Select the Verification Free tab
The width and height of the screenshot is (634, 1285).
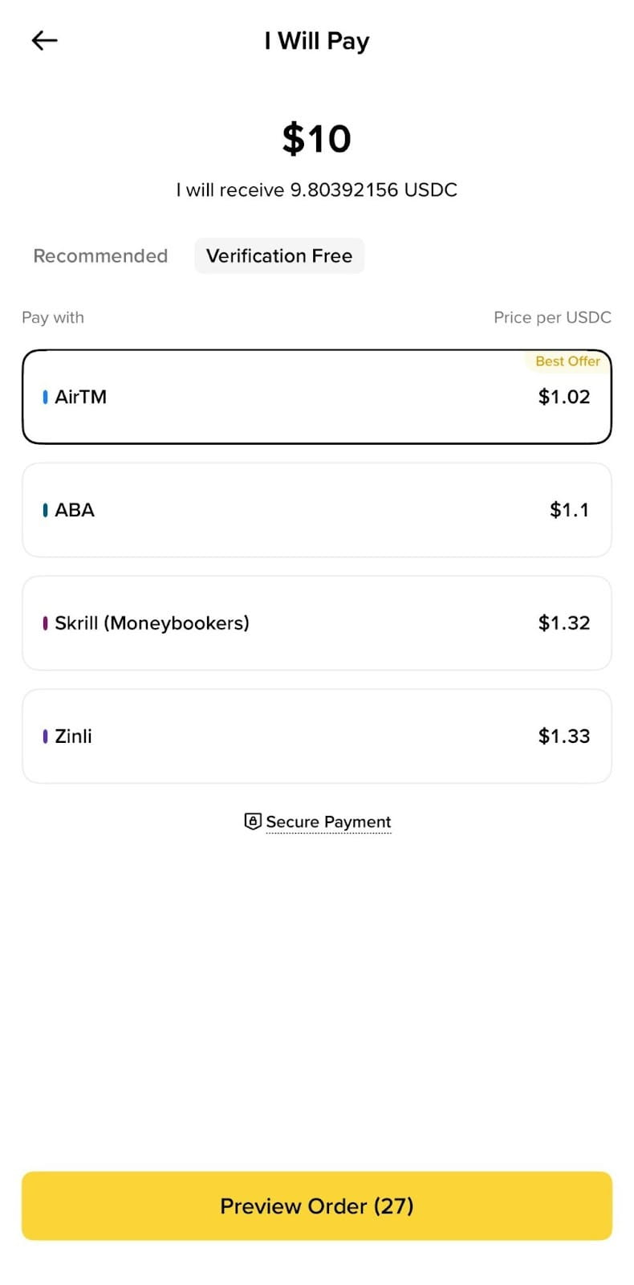[278, 256]
